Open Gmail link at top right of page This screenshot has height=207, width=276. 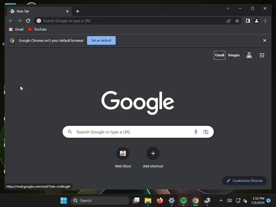[x=219, y=55]
